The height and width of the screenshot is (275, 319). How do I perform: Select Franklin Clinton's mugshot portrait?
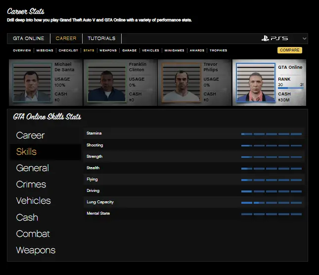[x=105, y=83]
